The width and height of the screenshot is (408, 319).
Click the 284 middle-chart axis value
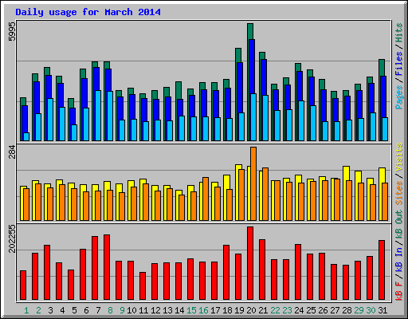click(x=12, y=152)
